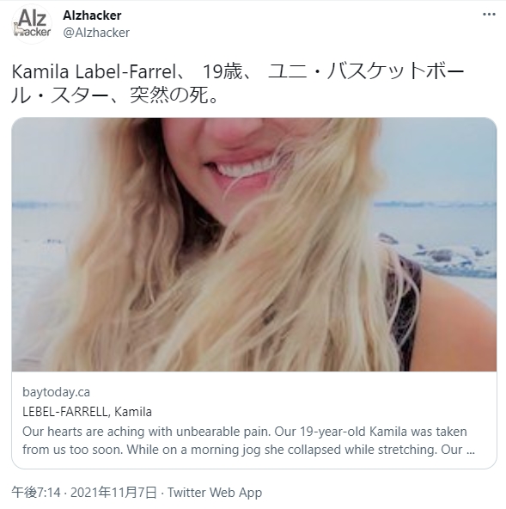Click the baytoday.ca domain label
The image size is (506, 509).
coord(56,392)
